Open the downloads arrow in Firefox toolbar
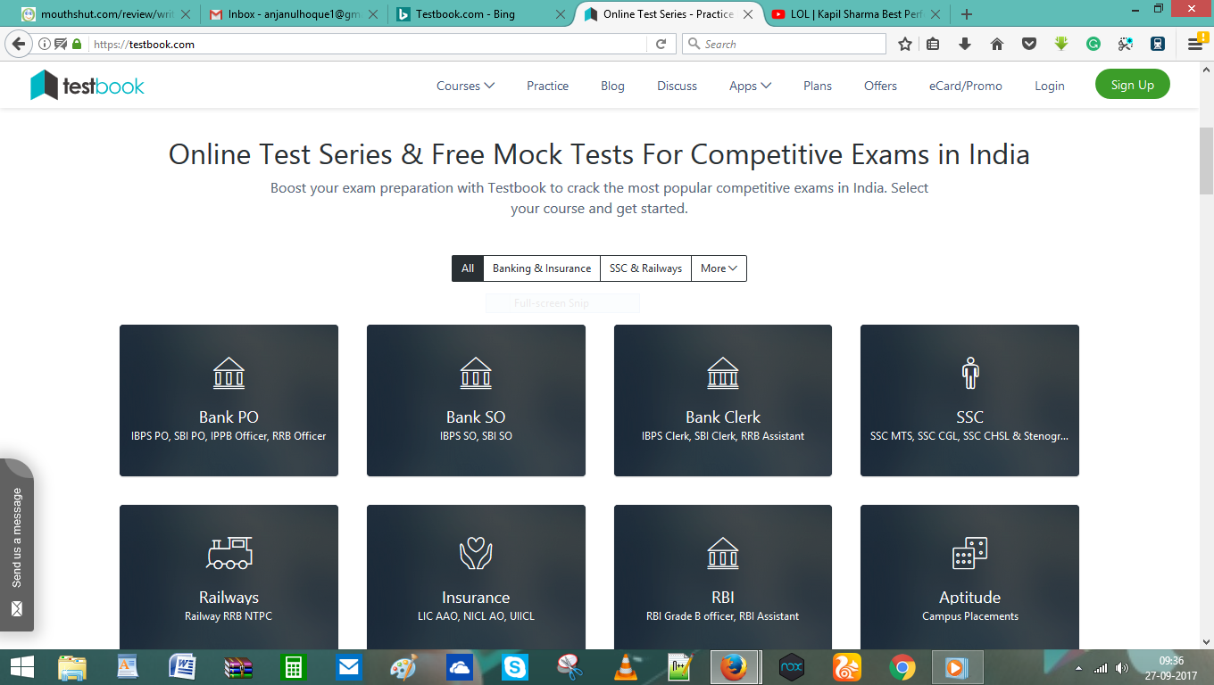1214x685 pixels. pyautogui.click(x=965, y=44)
